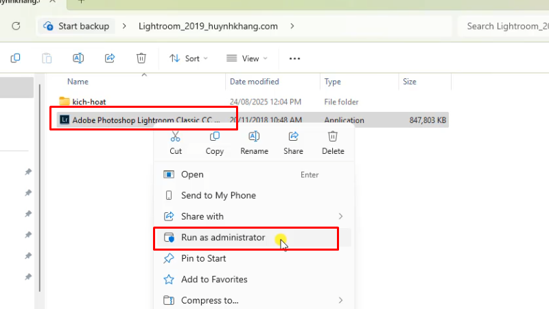
Task: Click the 847,803 KB size cell
Action: pos(428,120)
